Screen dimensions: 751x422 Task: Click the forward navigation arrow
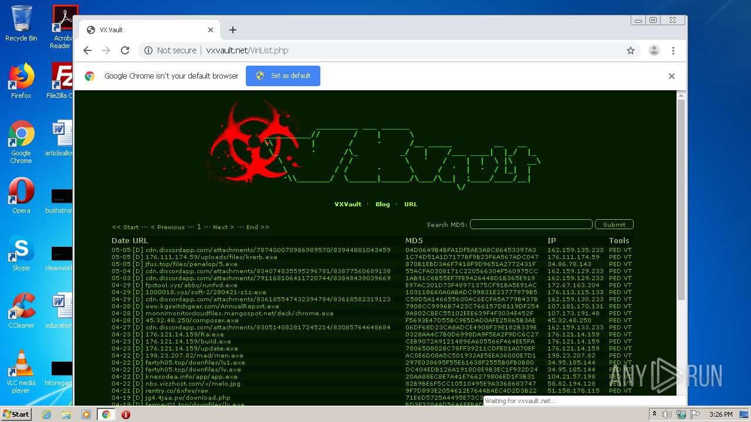(106, 50)
